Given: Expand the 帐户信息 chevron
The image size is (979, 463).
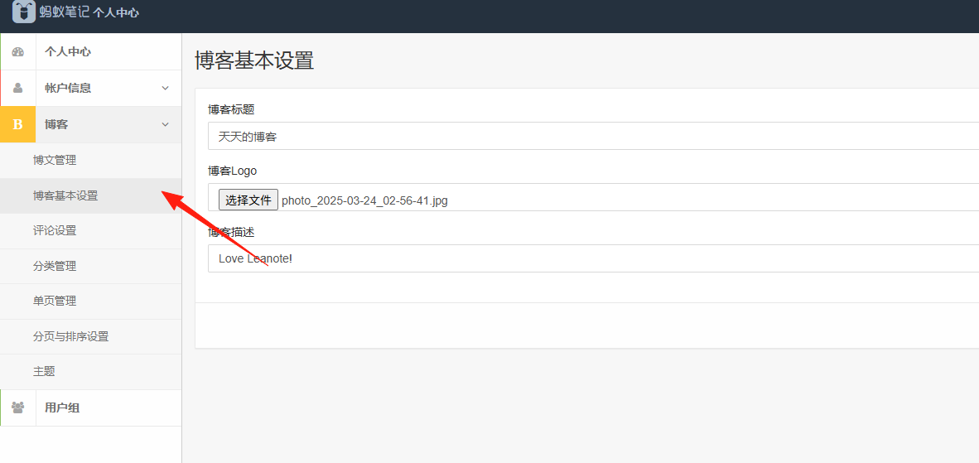Looking at the screenshot, I should (x=166, y=88).
